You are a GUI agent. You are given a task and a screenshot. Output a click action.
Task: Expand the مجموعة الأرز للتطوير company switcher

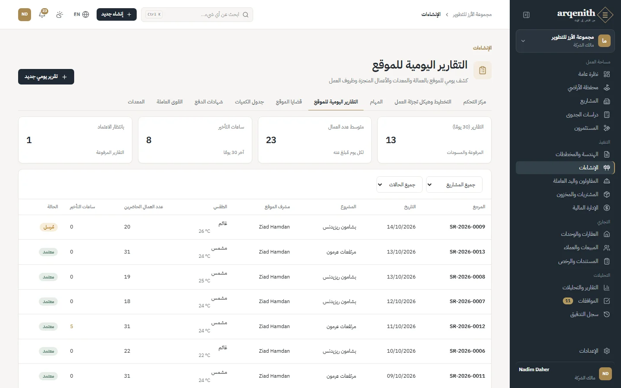pyautogui.click(x=565, y=41)
